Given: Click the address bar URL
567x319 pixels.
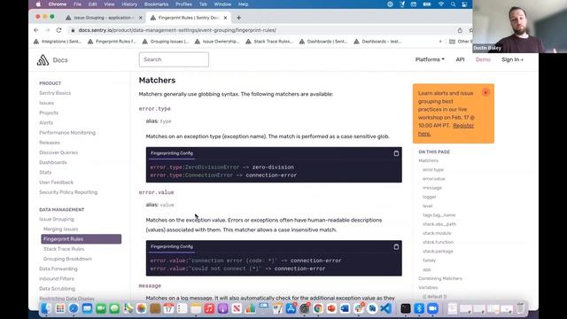Looking at the screenshot, I should [x=177, y=30].
